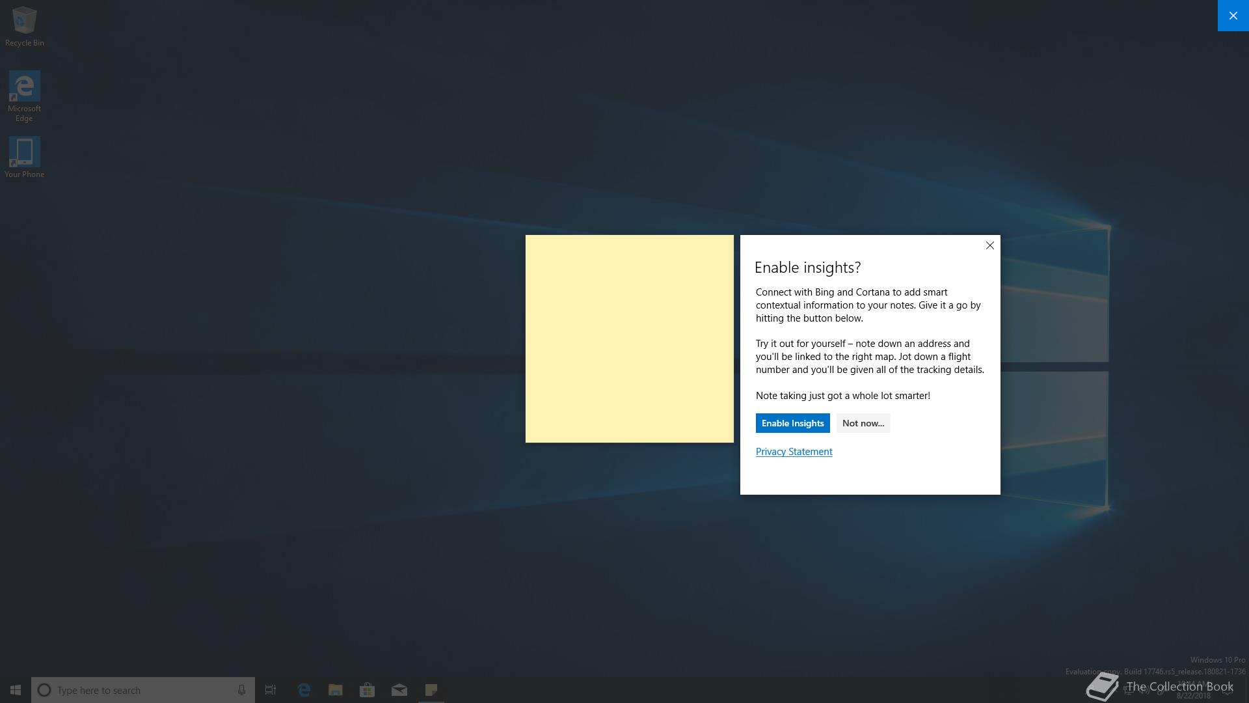Viewport: 1249px width, 703px height.
Task: Launch Edge from the taskbar
Action: [x=304, y=690]
